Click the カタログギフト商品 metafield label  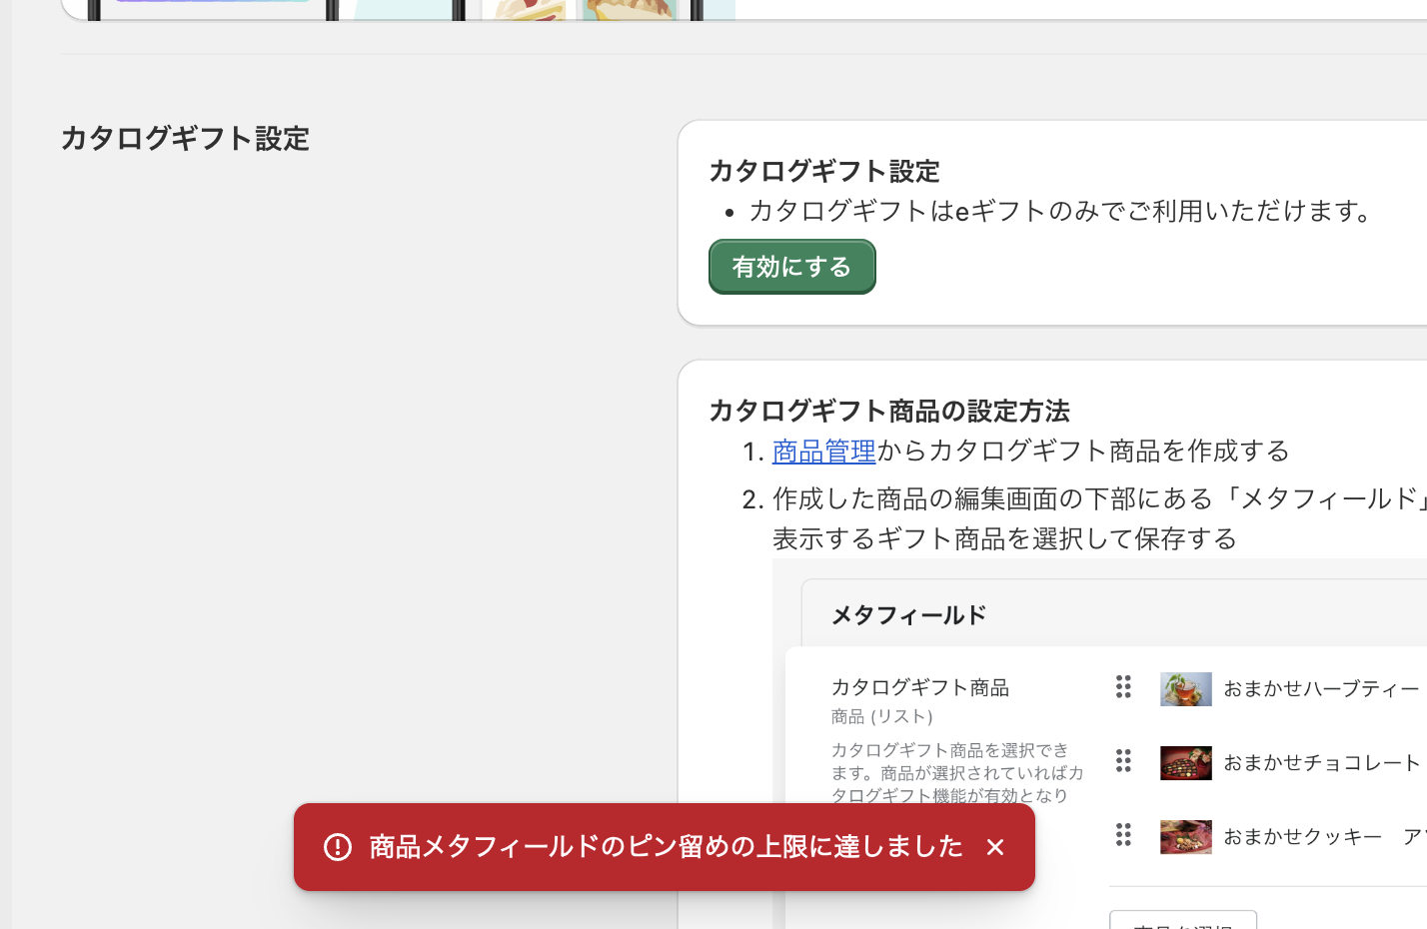919,687
